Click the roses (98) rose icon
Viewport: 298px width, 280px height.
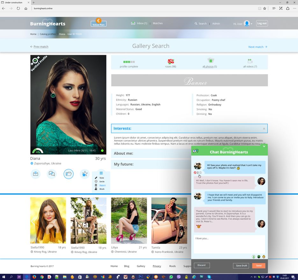pos(171,61)
